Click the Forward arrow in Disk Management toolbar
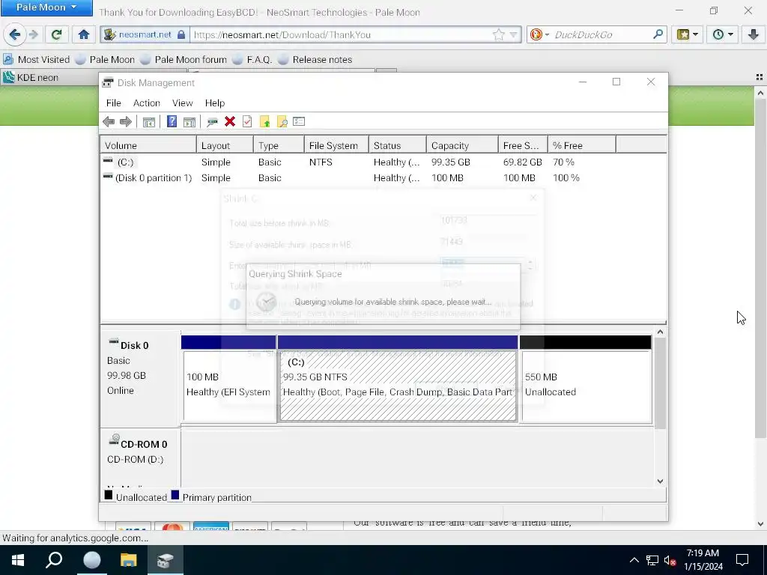 tap(126, 122)
